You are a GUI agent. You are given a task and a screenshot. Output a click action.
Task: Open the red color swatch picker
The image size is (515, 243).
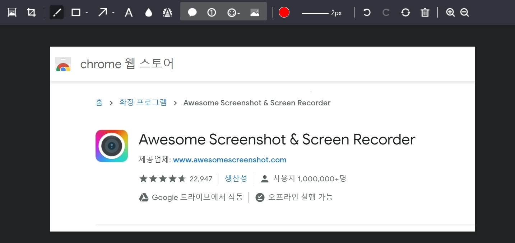tap(284, 13)
